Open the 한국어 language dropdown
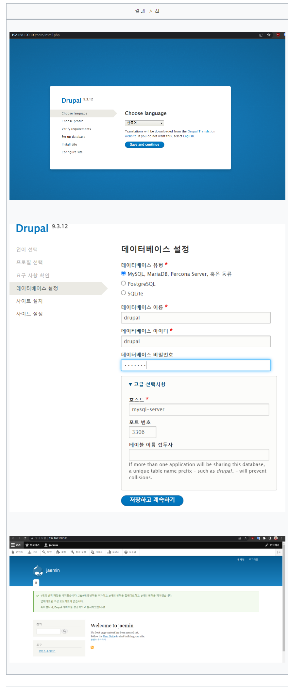This screenshot has width=288, height=694. 144,123
